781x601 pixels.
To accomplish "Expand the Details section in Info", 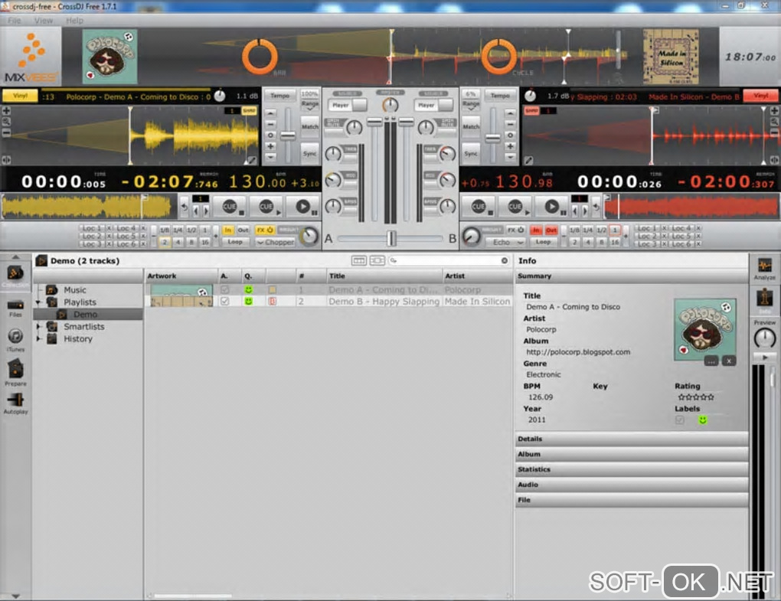I will pos(631,439).
